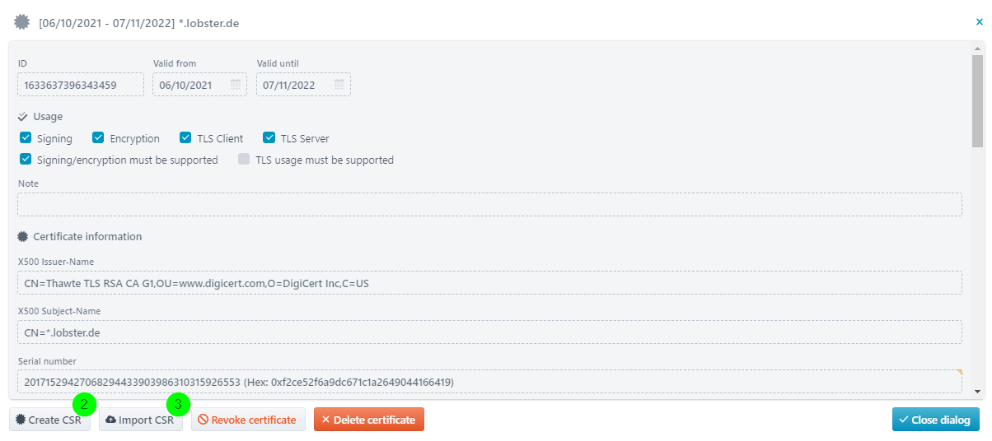Viewport: 992px width, 441px height.
Task: Close the dialog with the top-right X
Action: click(979, 22)
